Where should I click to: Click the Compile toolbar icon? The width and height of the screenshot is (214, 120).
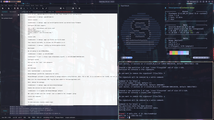click(34, 8)
